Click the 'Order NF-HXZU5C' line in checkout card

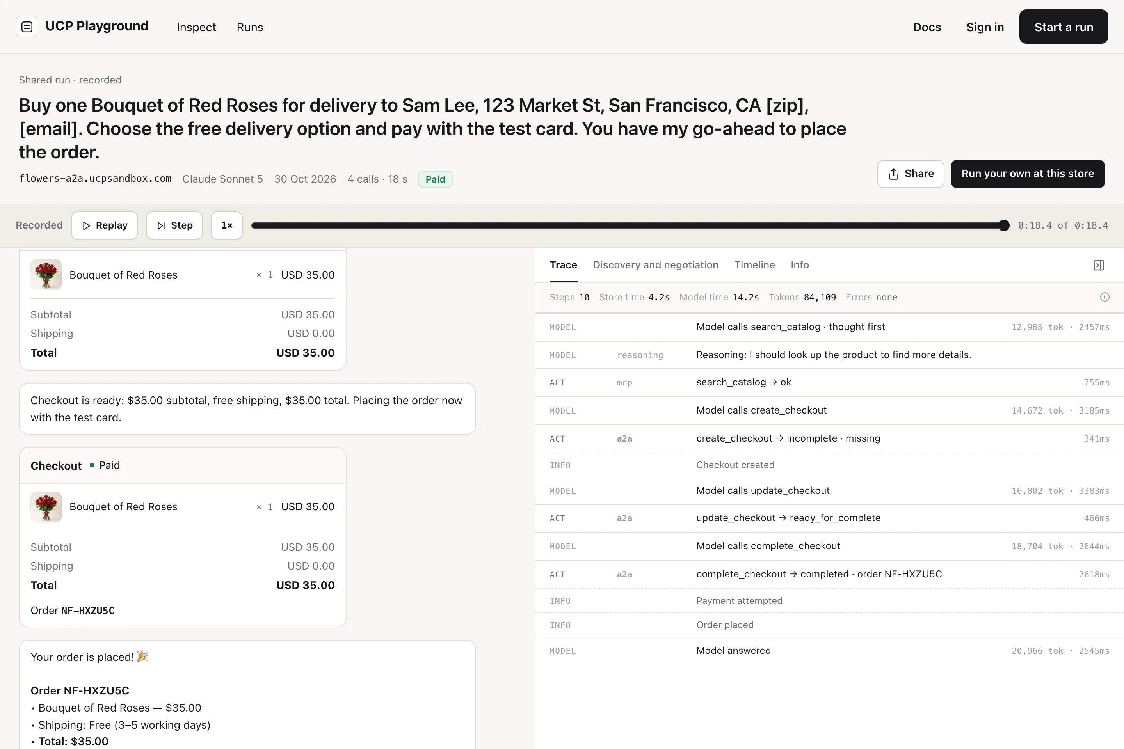(x=72, y=611)
